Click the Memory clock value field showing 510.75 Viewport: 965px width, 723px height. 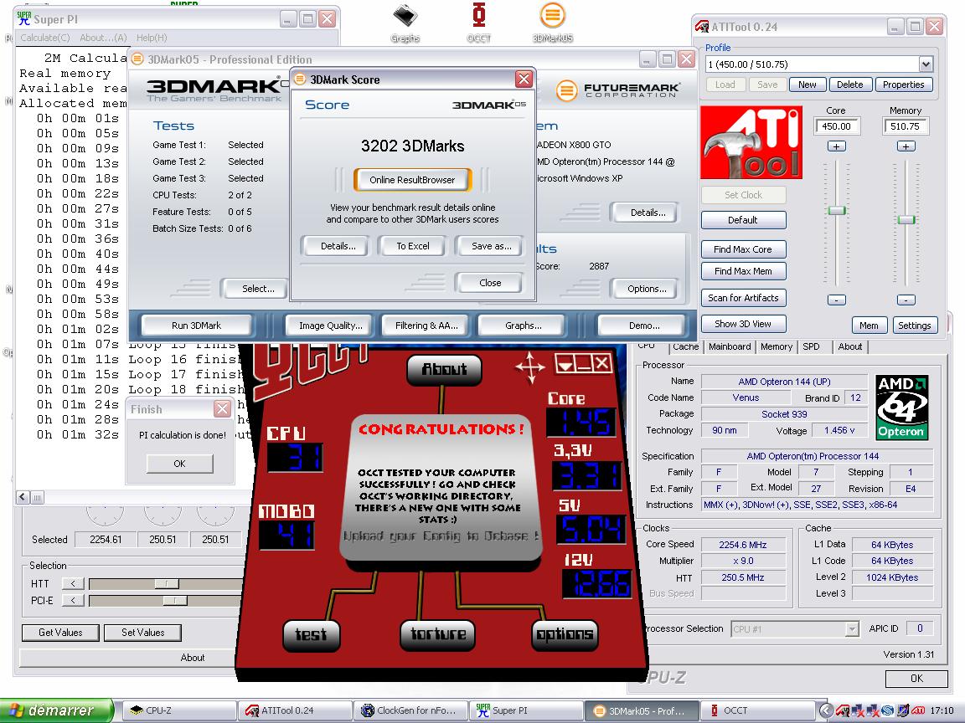[x=905, y=126]
